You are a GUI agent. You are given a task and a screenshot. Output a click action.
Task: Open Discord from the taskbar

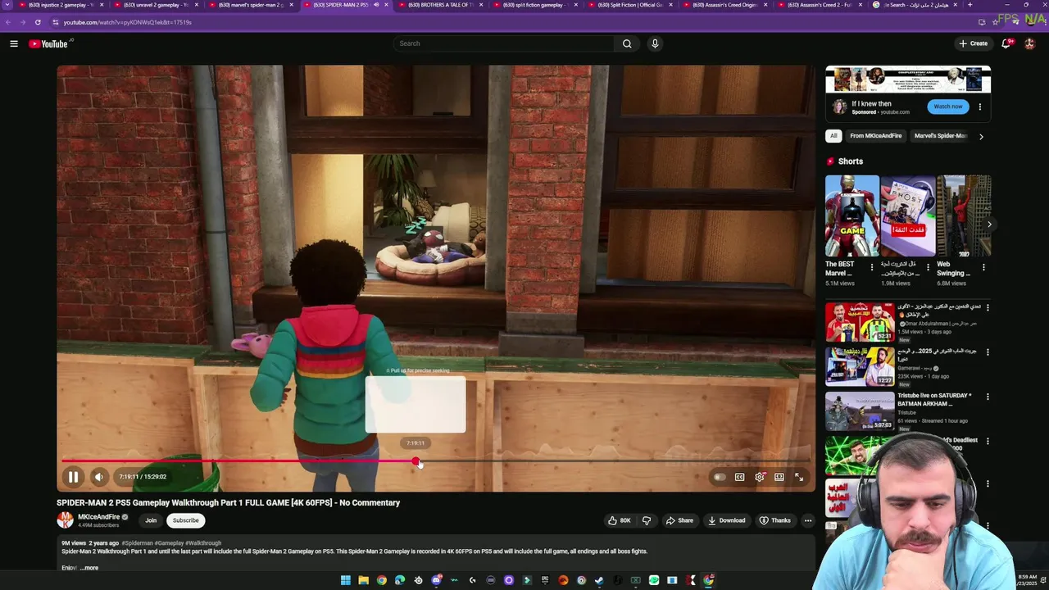point(436,580)
